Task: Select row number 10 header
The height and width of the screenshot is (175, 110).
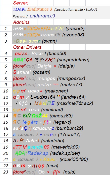Action: (6, 91)
